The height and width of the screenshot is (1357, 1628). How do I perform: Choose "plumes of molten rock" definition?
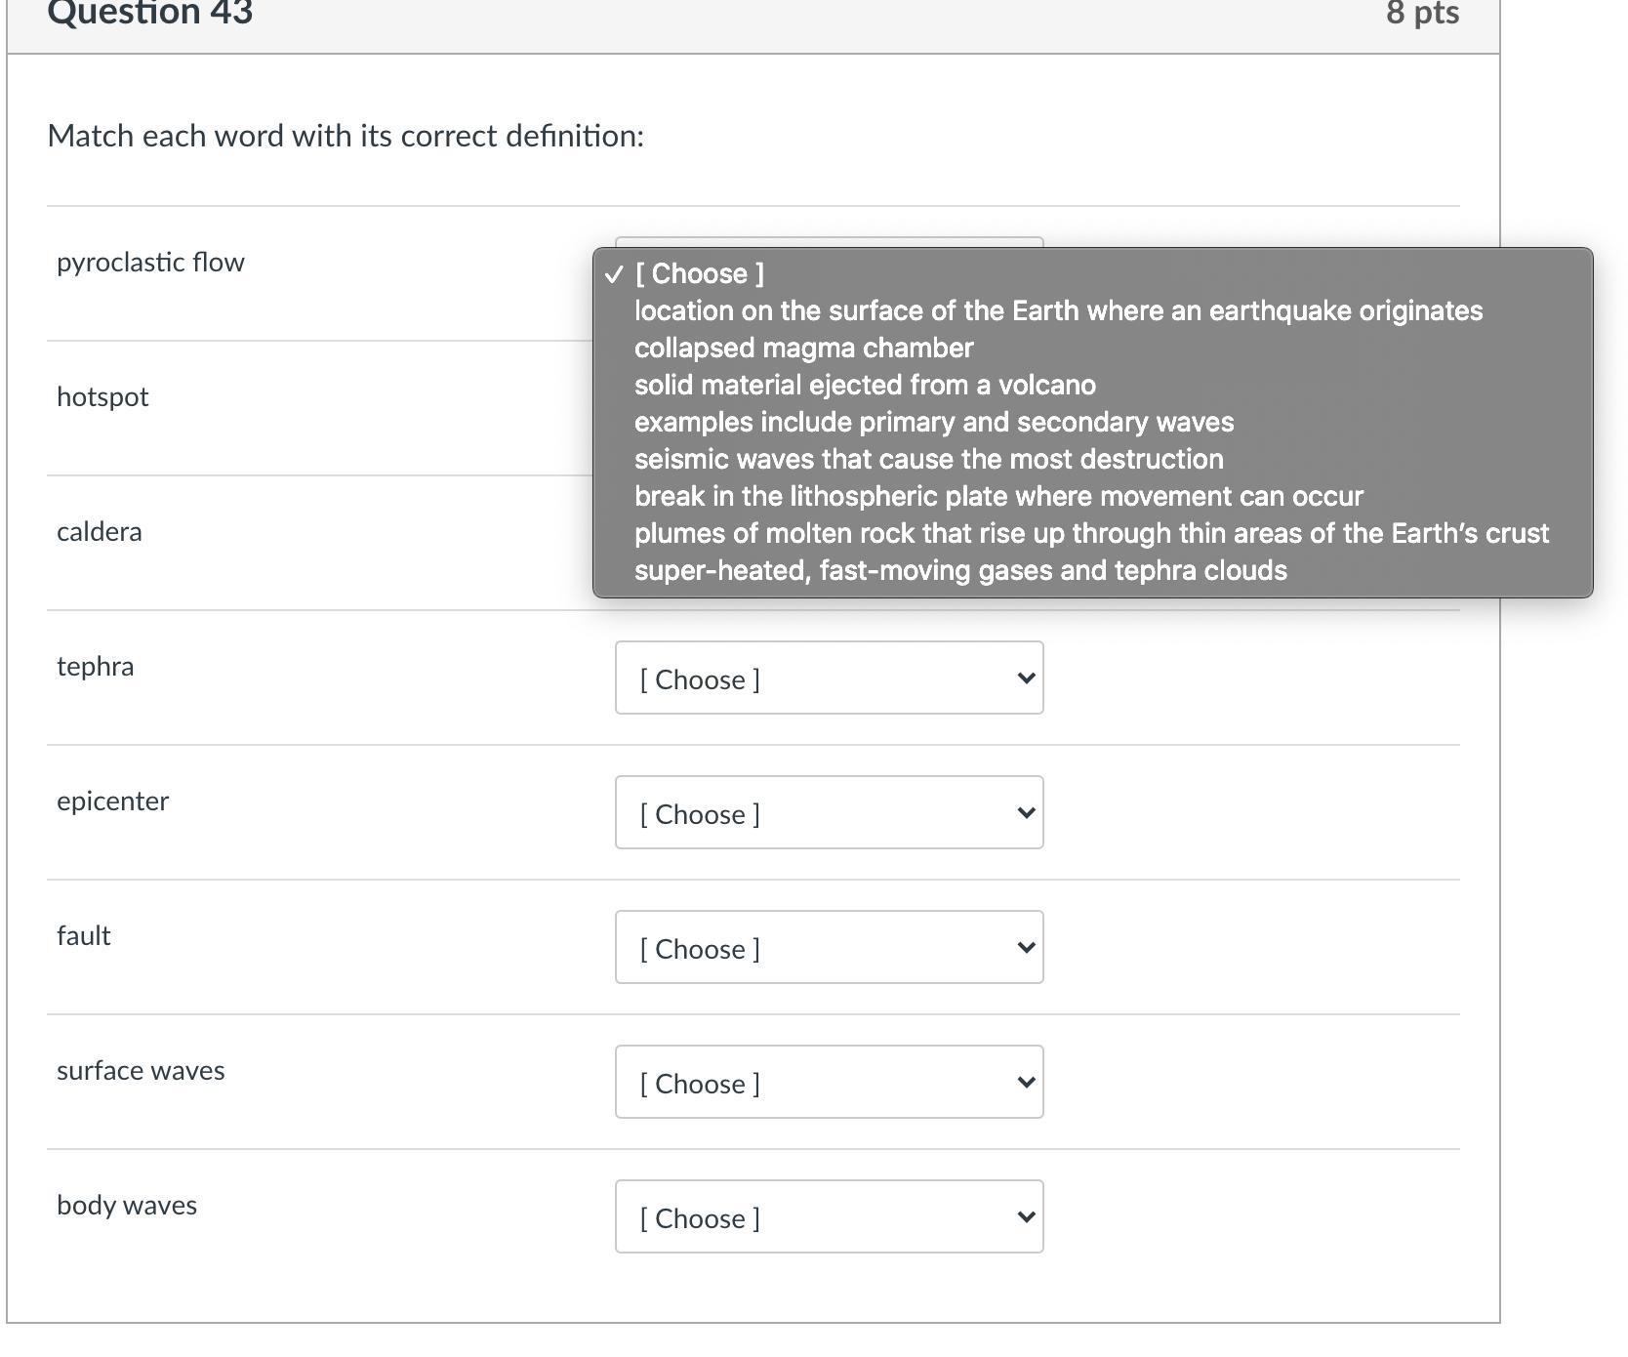pos(1091,534)
